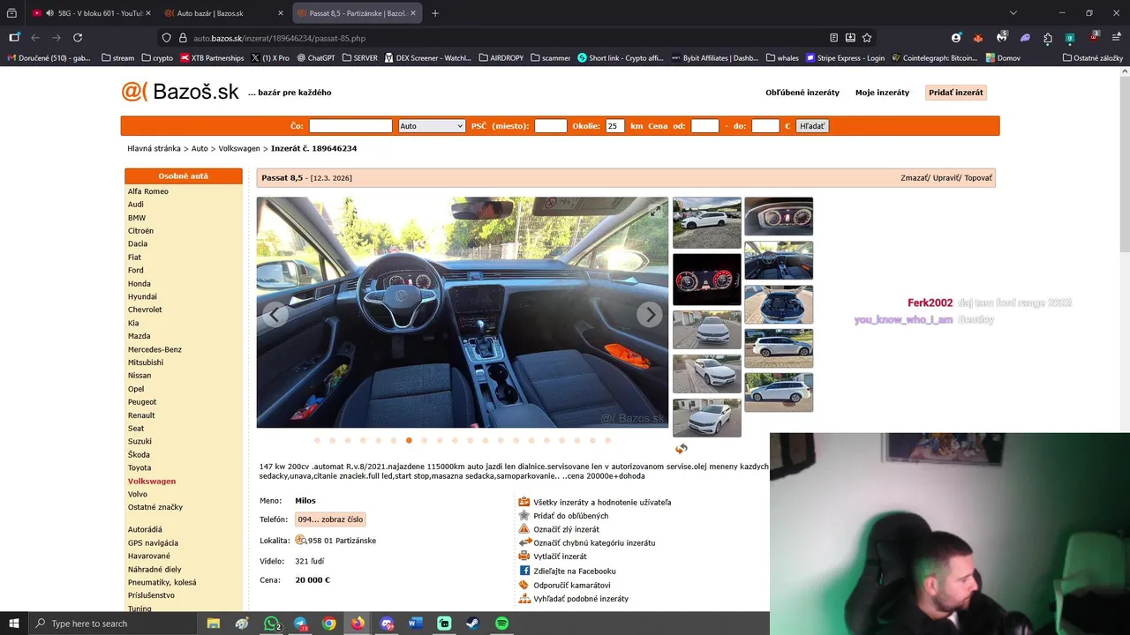Open Telegram from taskbar
1130x635 pixels.
coord(300,624)
